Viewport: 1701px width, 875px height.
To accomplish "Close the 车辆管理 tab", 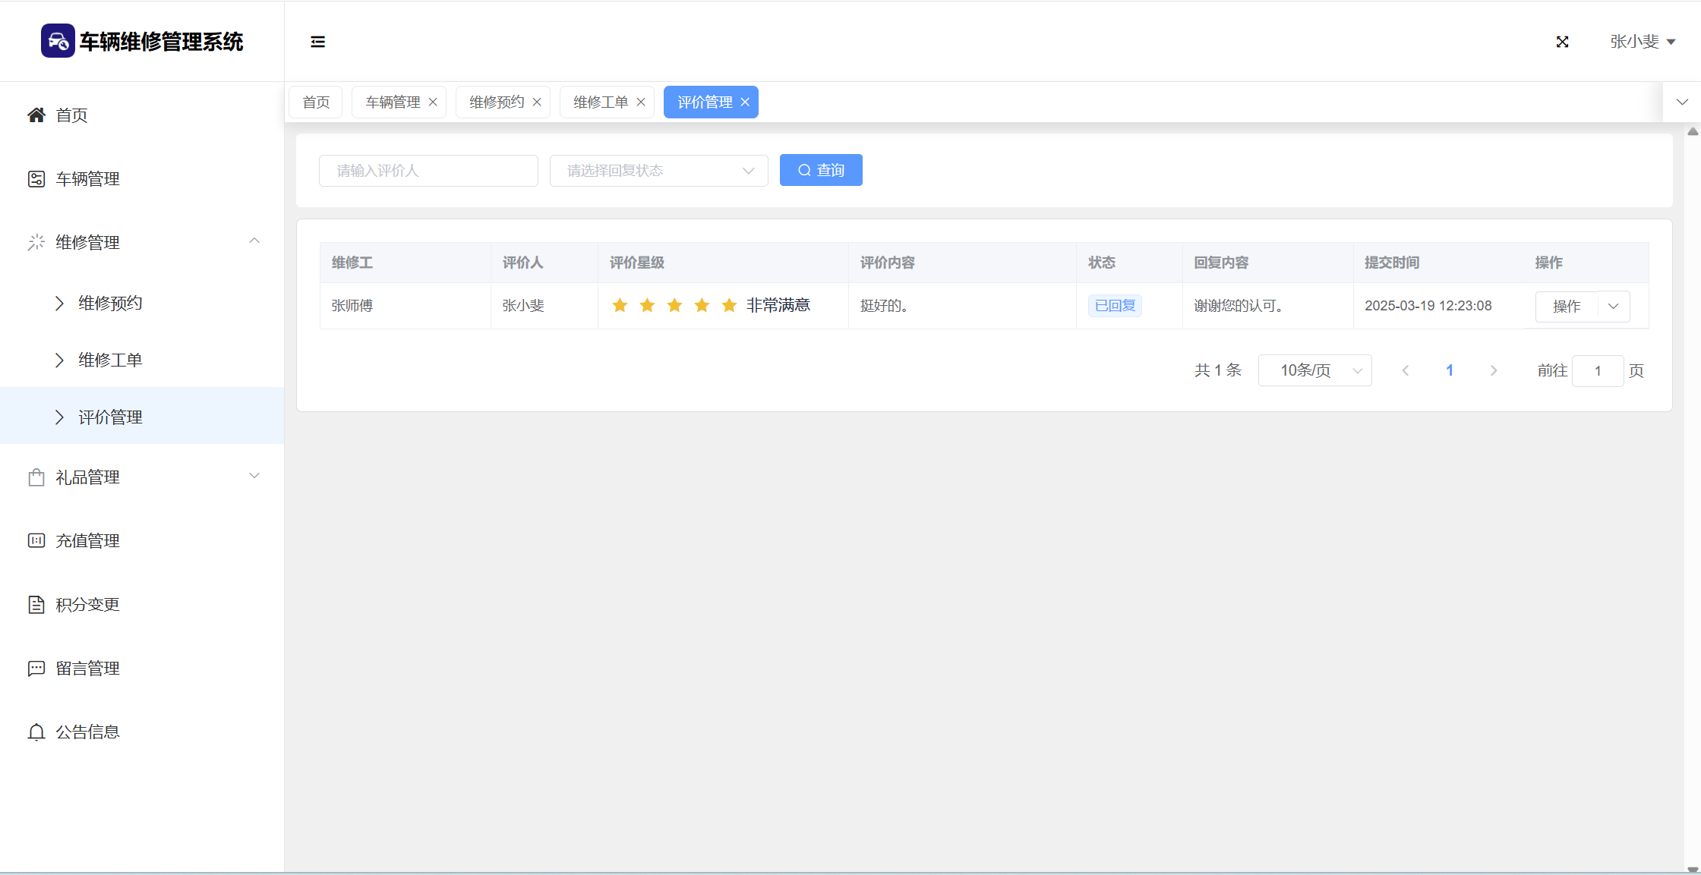I will tap(433, 102).
